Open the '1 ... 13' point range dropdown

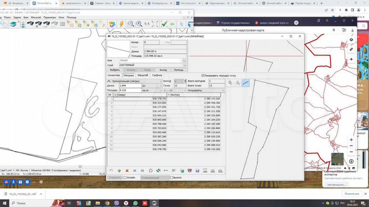click(x=175, y=90)
